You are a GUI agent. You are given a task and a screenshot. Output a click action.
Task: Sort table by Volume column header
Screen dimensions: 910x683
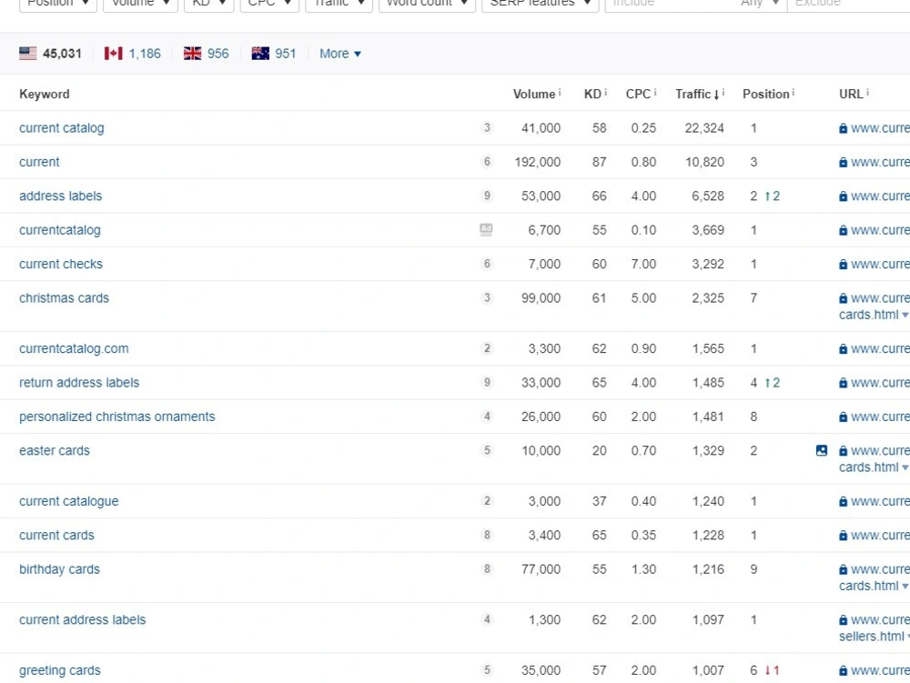[x=534, y=94]
